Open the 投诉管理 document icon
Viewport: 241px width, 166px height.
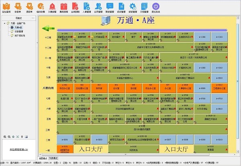121,6
